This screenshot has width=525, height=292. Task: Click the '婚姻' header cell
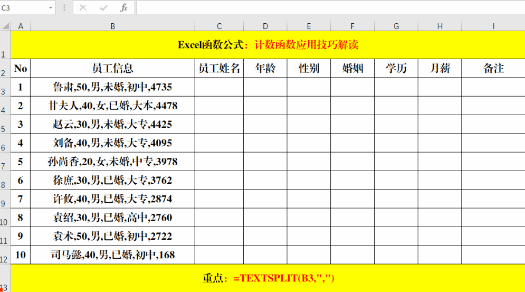point(352,69)
